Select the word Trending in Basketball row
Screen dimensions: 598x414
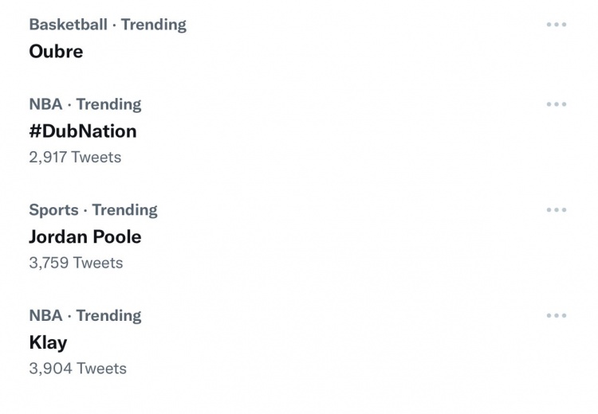pos(154,25)
